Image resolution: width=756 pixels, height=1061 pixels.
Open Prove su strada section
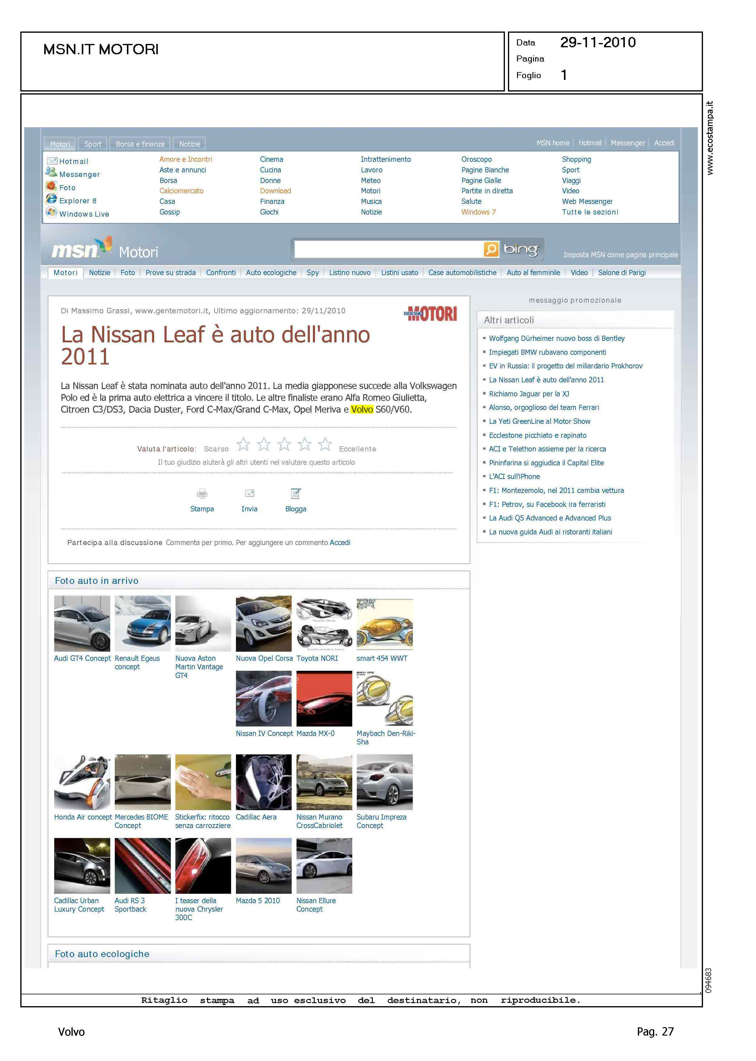pyautogui.click(x=171, y=273)
